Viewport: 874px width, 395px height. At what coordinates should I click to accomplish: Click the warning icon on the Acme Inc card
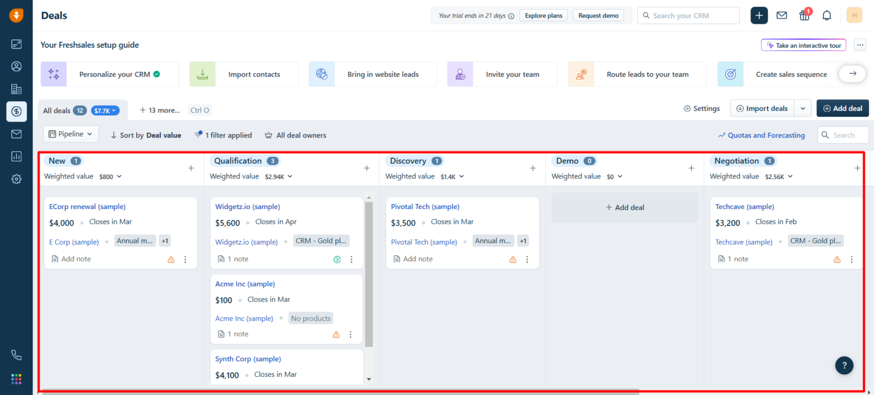pyautogui.click(x=336, y=334)
